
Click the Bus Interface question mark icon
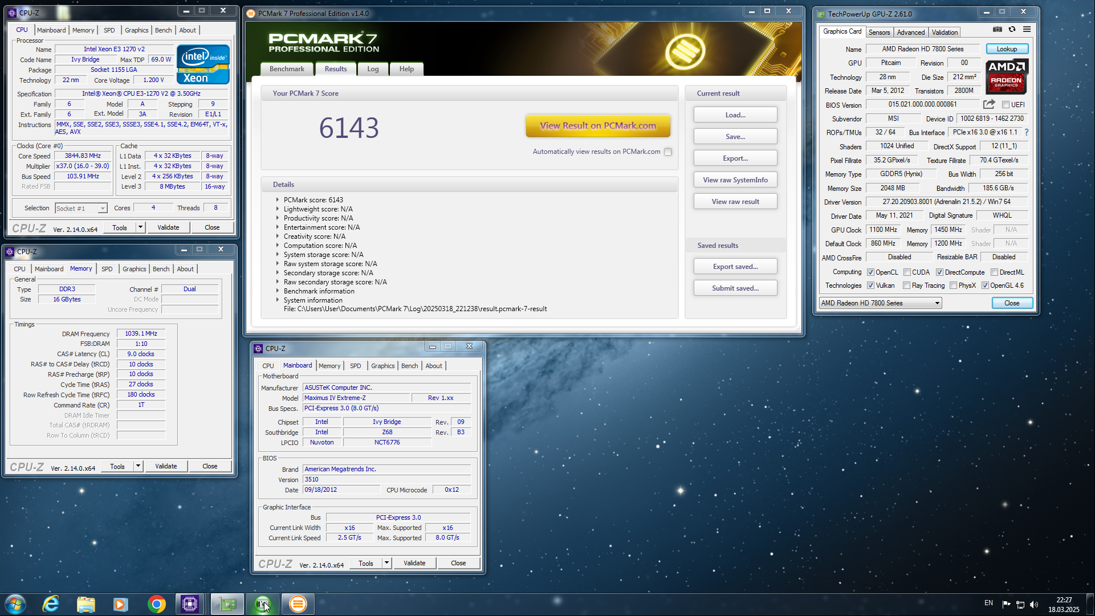1027,132
